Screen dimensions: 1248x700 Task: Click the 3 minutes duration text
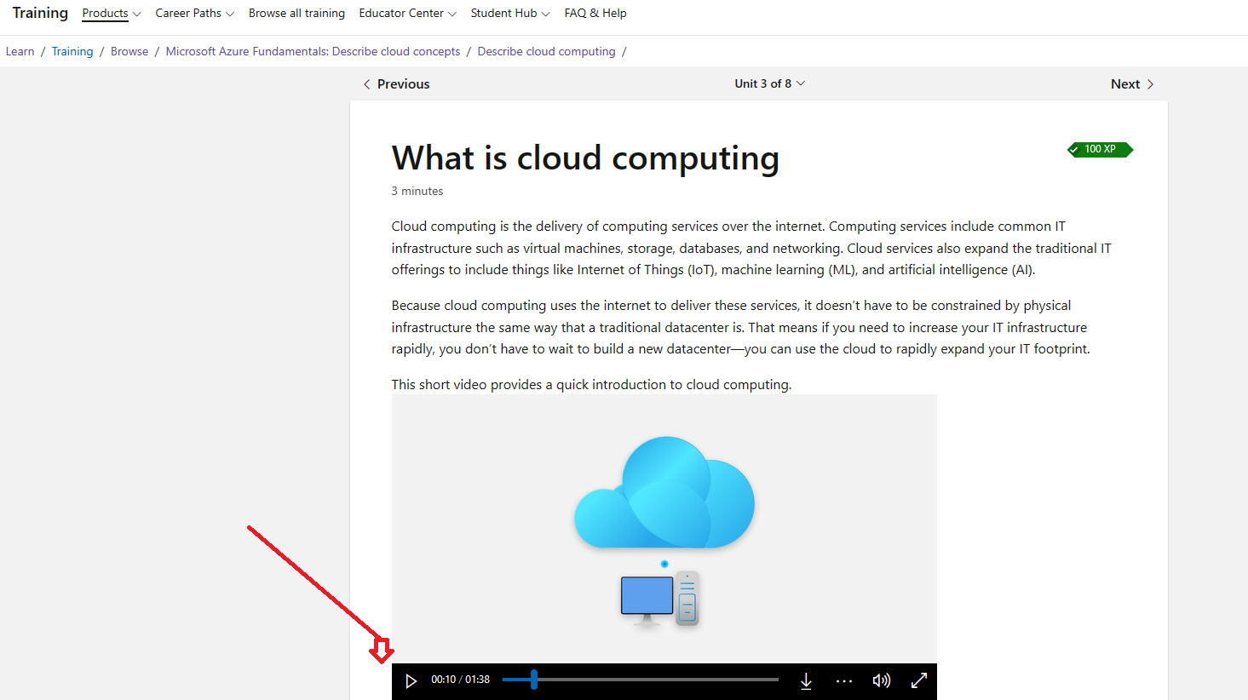417,192
